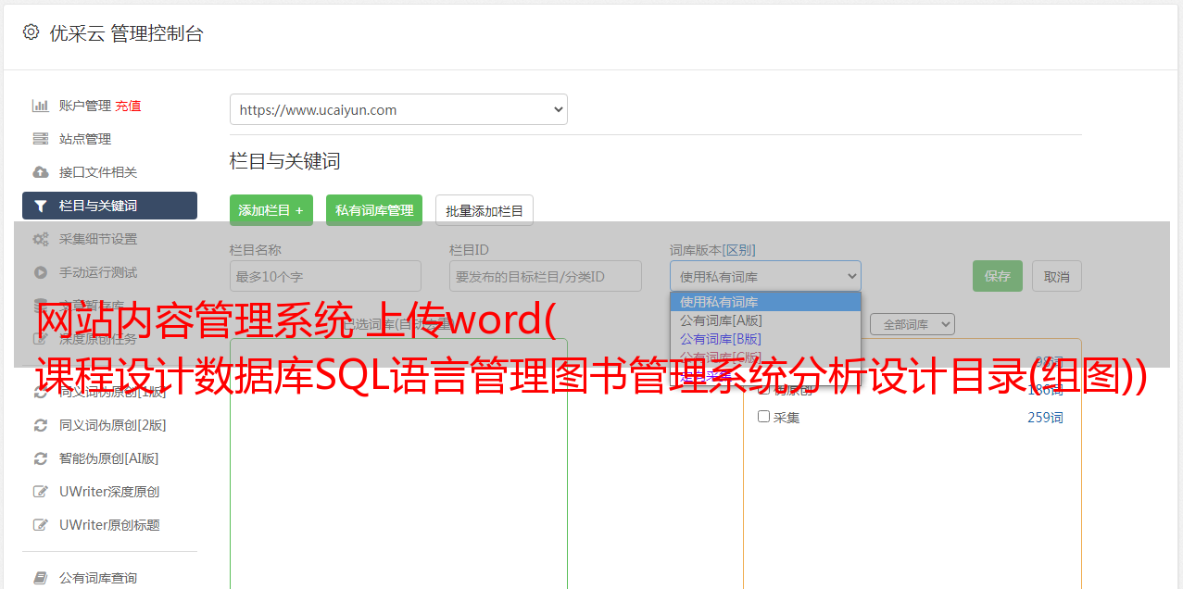Open 账户管理 in the sidebar
This screenshot has height=589, width=1183.
point(85,106)
